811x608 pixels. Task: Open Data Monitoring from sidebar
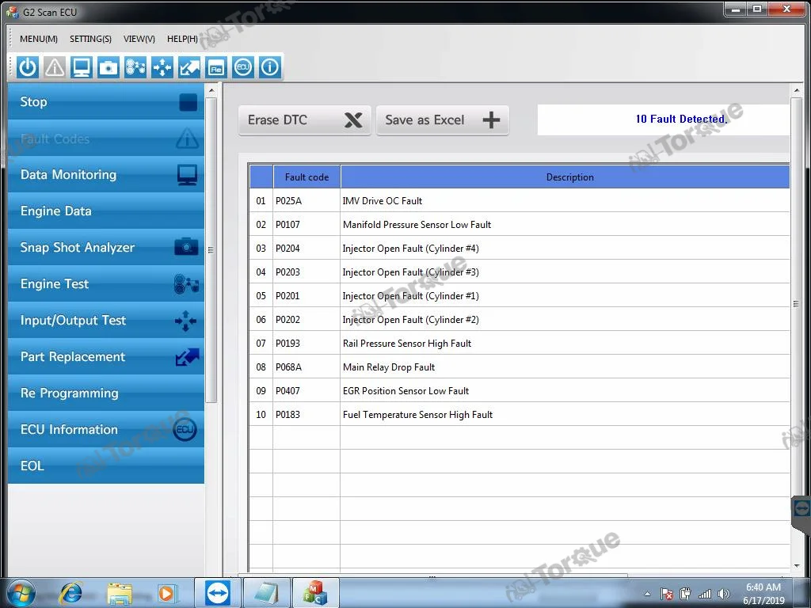pyautogui.click(x=106, y=175)
